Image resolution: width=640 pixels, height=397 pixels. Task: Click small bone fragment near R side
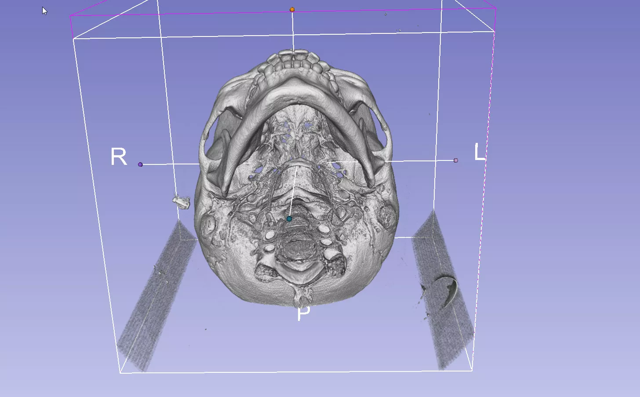tap(181, 202)
